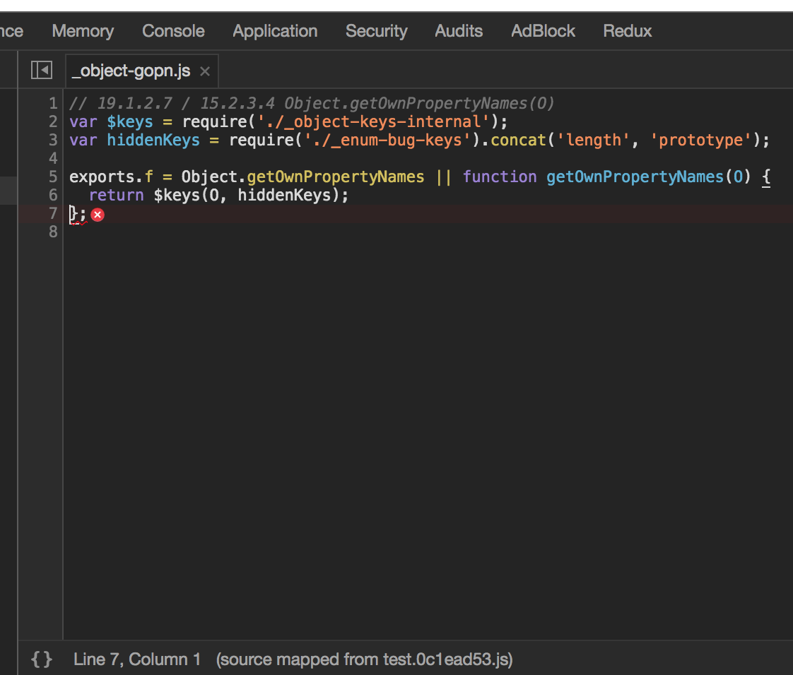Image resolution: width=793 pixels, height=675 pixels.
Task: Switch to the Application panel
Action: pyautogui.click(x=274, y=30)
